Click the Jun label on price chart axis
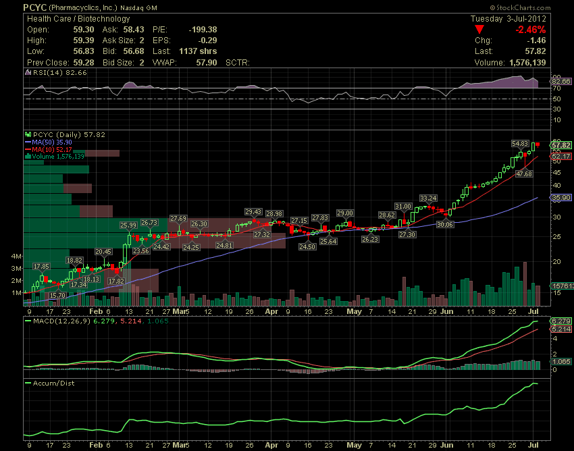This screenshot has height=451, width=574. (x=447, y=311)
